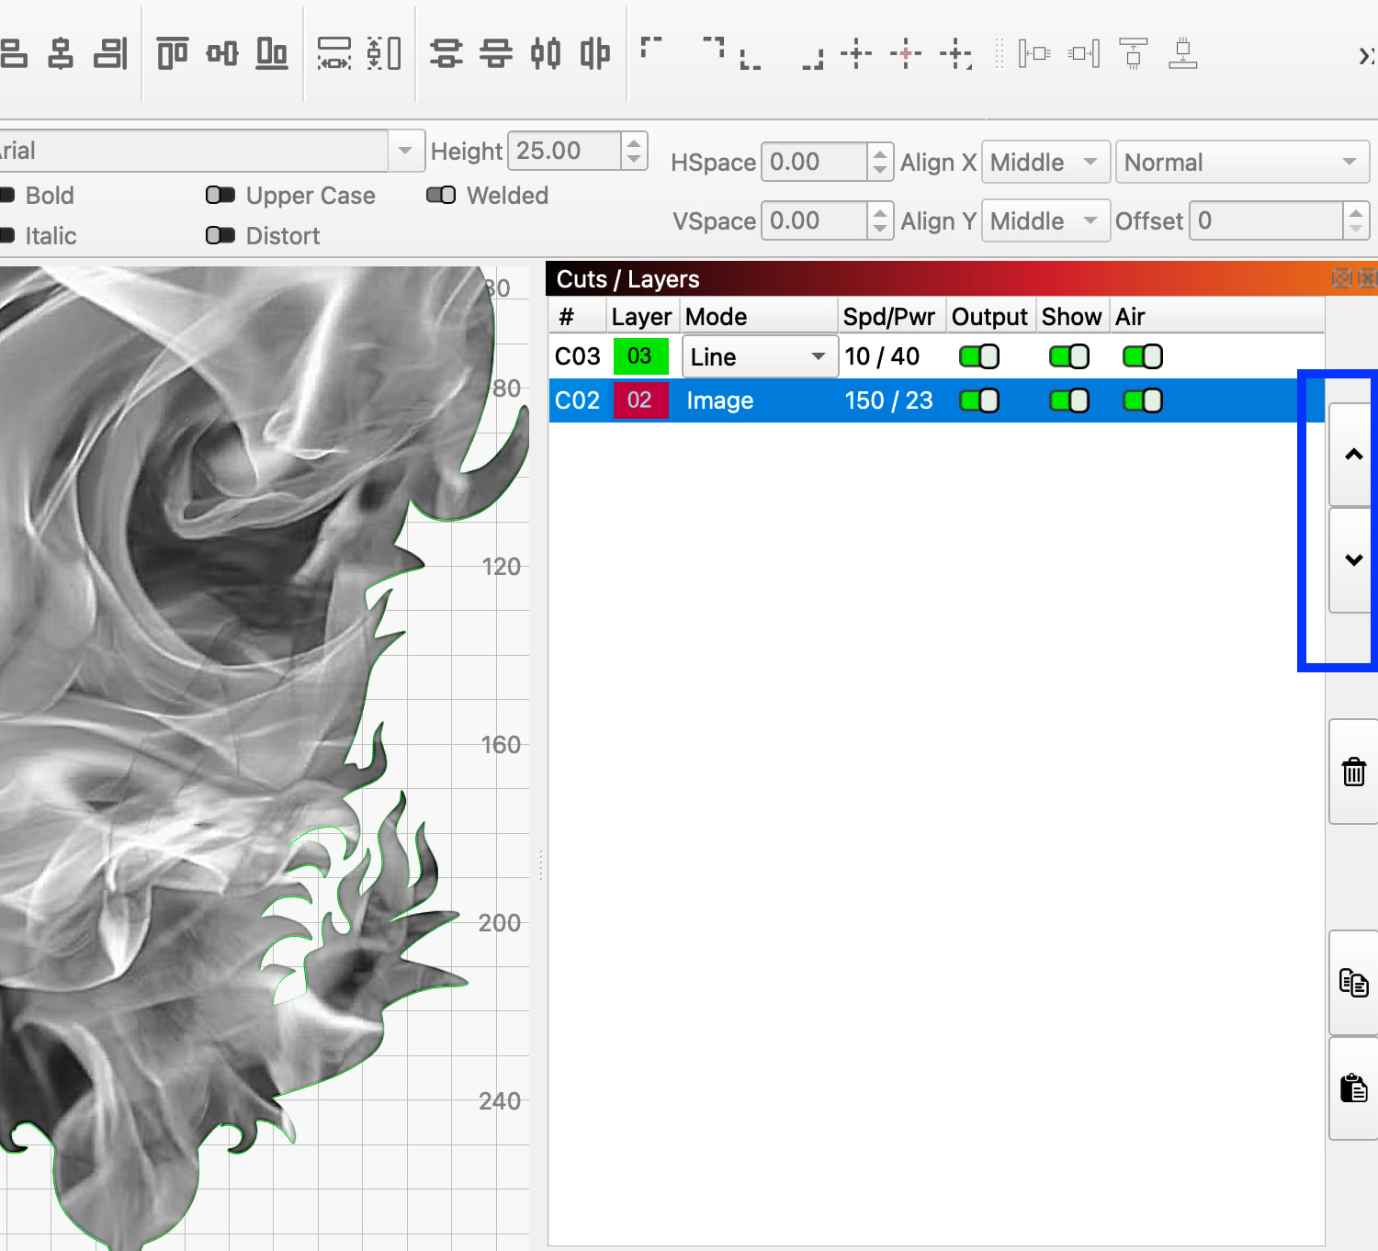The height and width of the screenshot is (1251, 1378).
Task: Click the align horizontal centers icon
Action: tap(61, 53)
